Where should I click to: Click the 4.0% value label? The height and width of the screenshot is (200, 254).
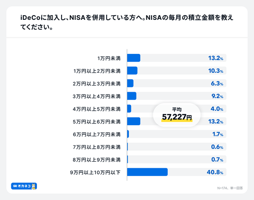[x=217, y=109]
